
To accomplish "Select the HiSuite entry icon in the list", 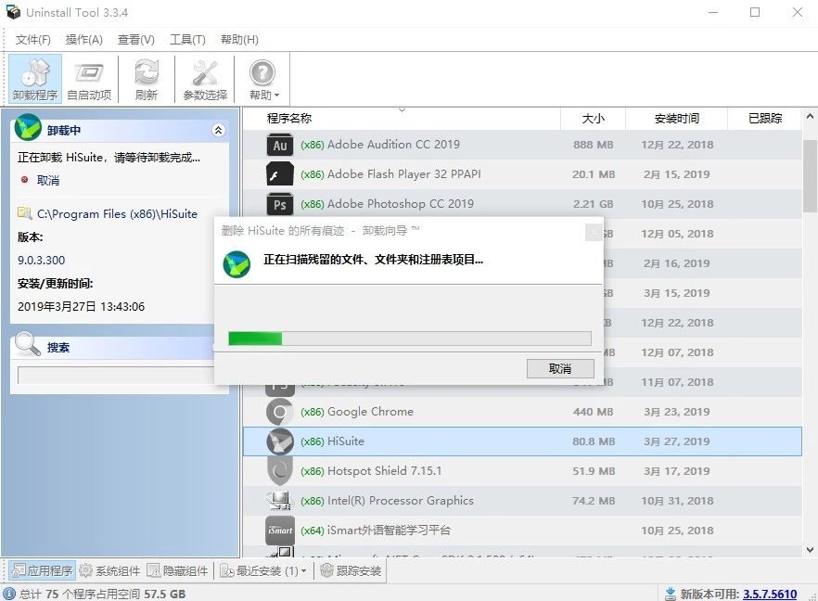I will click(x=280, y=441).
